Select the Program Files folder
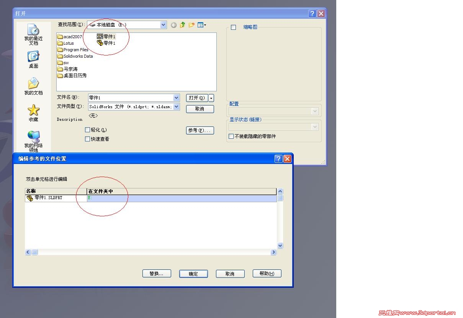 click(73, 50)
